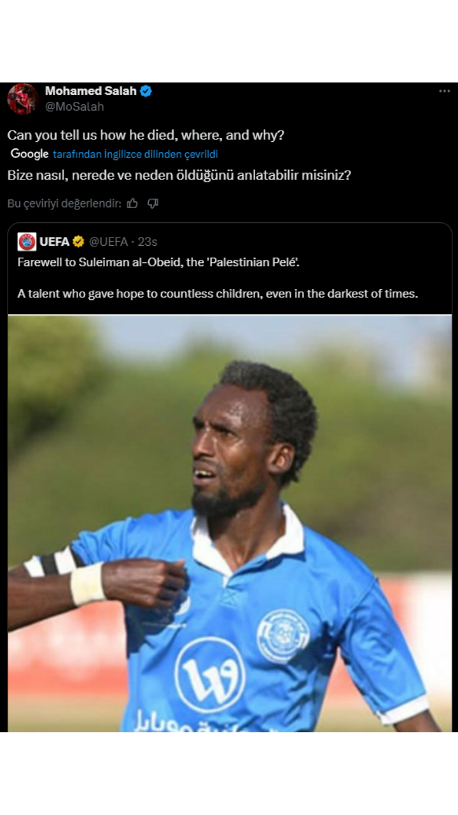Viewport: 458px width, 815px height.
Task: Like the translation with thumbs up
Action: pyautogui.click(x=132, y=203)
